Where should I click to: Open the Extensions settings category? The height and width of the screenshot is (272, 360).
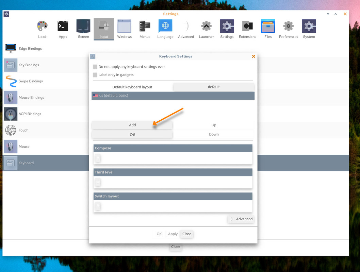tap(247, 29)
